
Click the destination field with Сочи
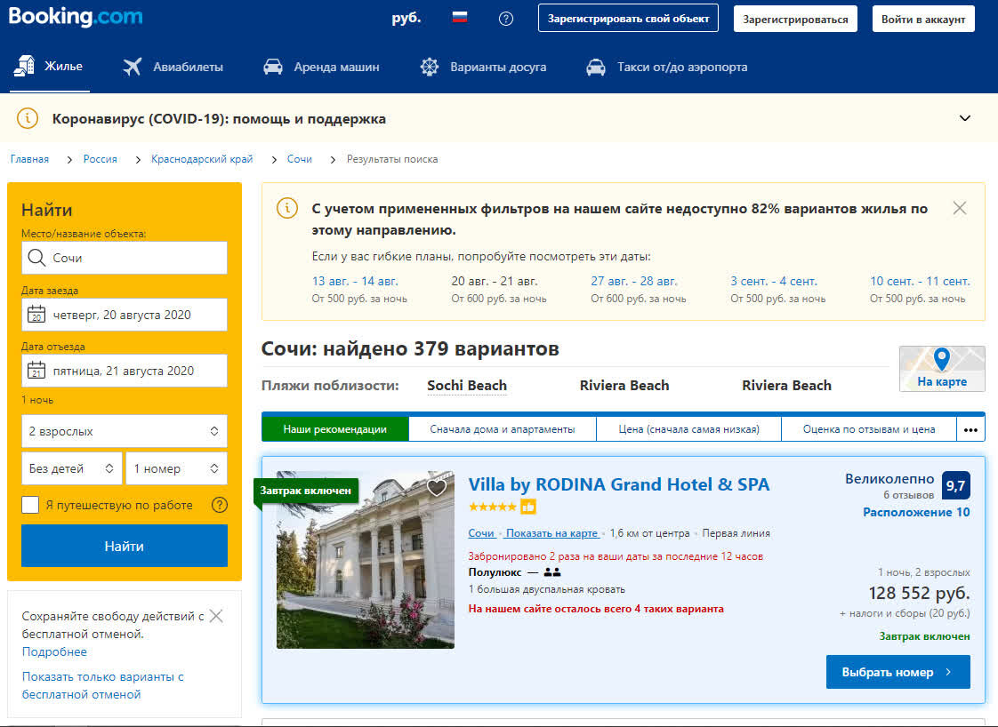[x=125, y=258]
